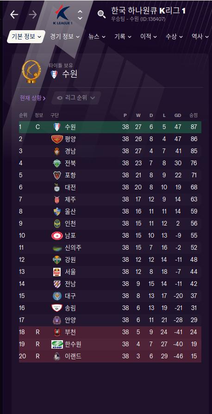Open the 현재 상황 link
This screenshot has height=414, width=212.
[33, 98]
